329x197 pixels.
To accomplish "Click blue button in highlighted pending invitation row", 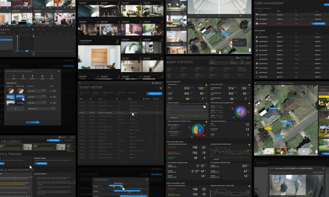I will click(319, 24).
